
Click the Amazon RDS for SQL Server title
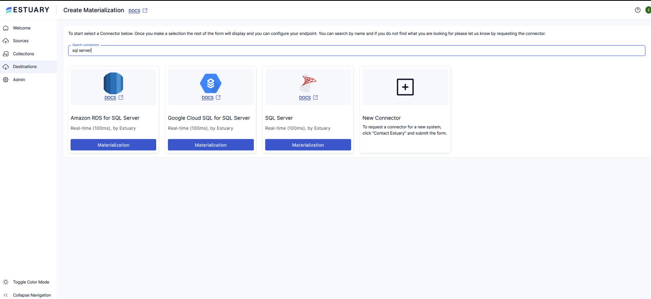(x=105, y=118)
